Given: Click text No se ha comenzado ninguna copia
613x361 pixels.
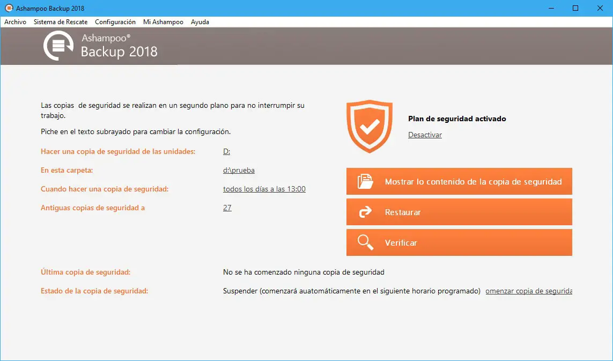Looking at the screenshot, I should 304,272.
